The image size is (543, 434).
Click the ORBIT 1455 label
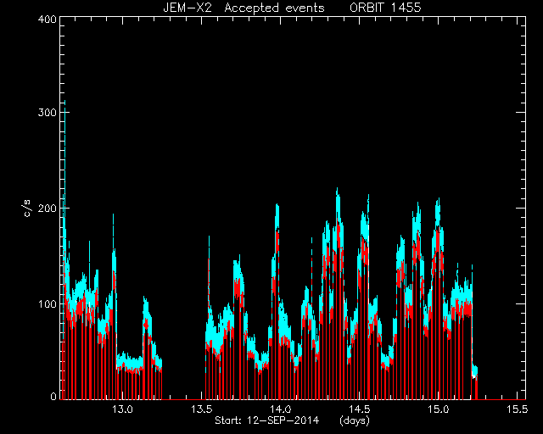tap(385, 8)
